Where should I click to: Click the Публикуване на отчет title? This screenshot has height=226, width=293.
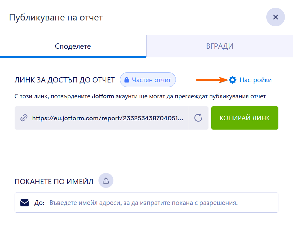(x=56, y=17)
